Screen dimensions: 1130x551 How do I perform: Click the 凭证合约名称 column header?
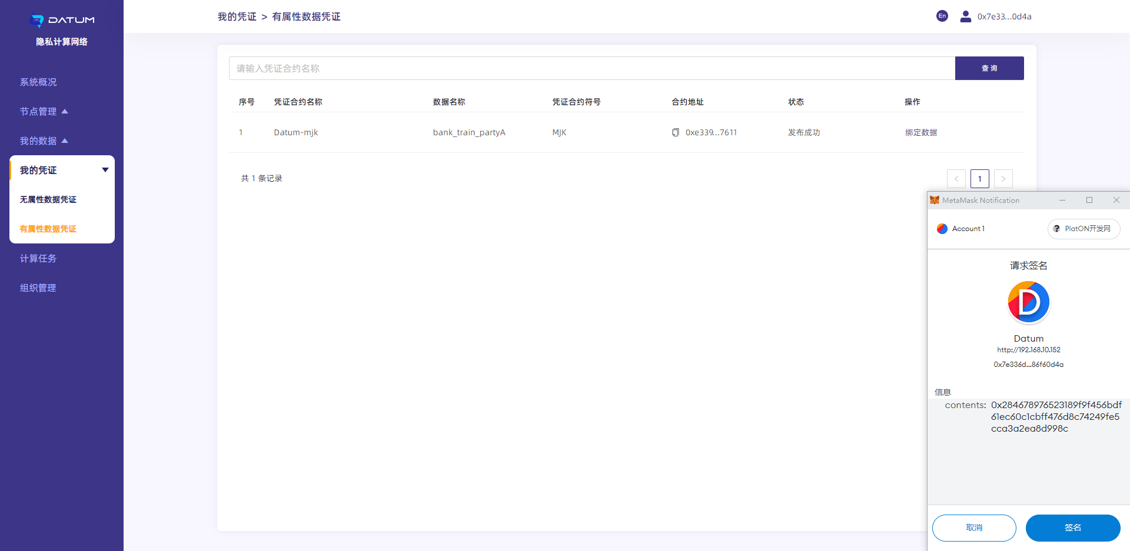click(x=298, y=102)
